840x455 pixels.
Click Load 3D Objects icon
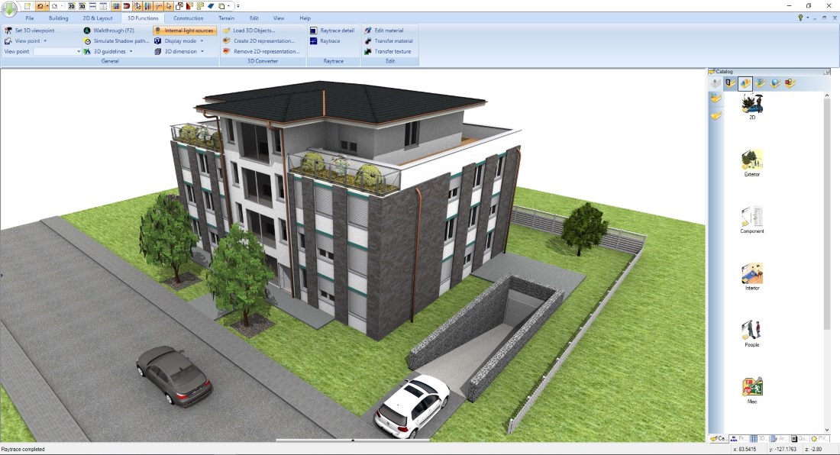(227, 31)
